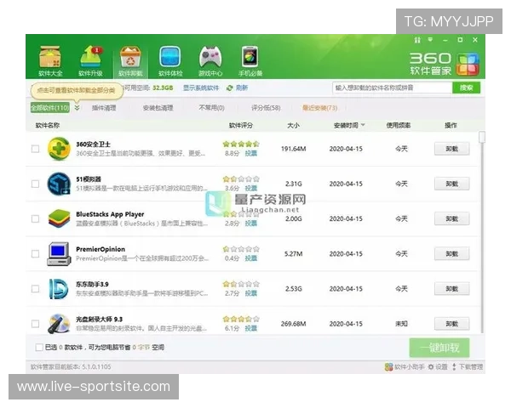The height and width of the screenshot is (408, 511).
Task: Switch to the 最近安装(73) tab
Action: click(x=319, y=108)
